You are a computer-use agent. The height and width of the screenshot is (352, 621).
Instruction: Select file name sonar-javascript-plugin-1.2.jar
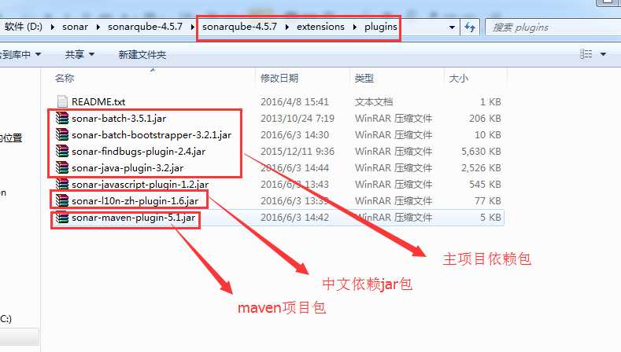(x=140, y=185)
